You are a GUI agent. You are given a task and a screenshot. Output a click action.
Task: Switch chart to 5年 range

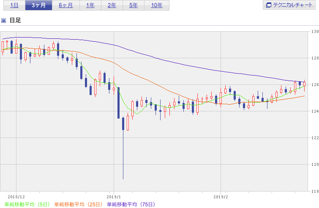pyautogui.click(x=134, y=5)
